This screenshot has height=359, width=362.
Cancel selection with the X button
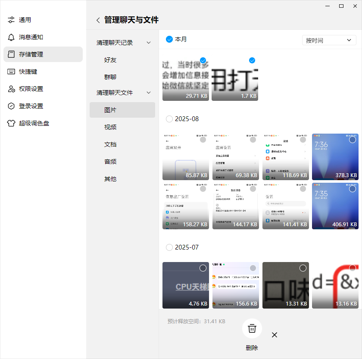pos(275,335)
